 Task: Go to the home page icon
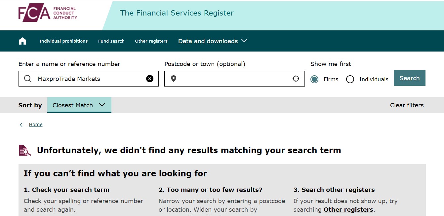click(x=22, y=41)
